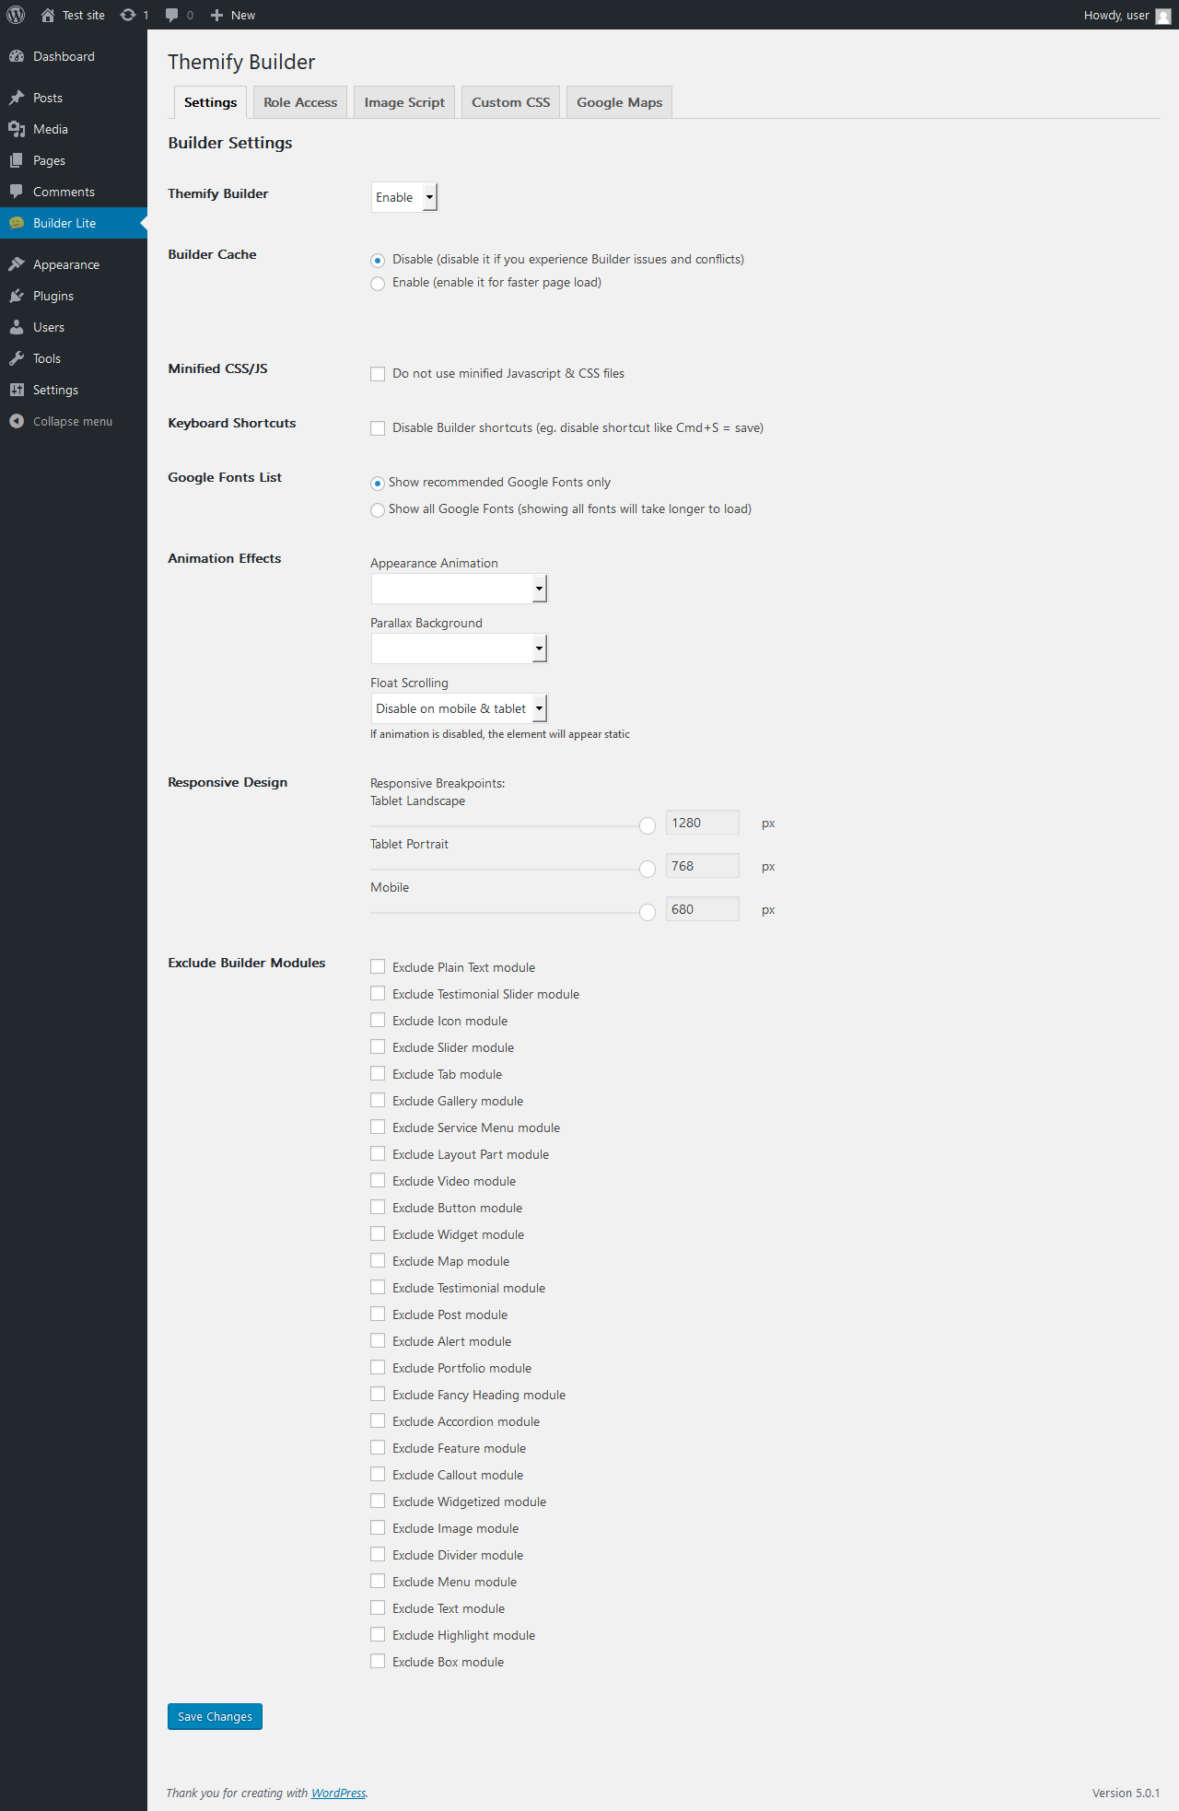The height and width of the screenshot is (1811, 1179).
Task: Check Exclude Gallery module
Action: pos(378,1100)
